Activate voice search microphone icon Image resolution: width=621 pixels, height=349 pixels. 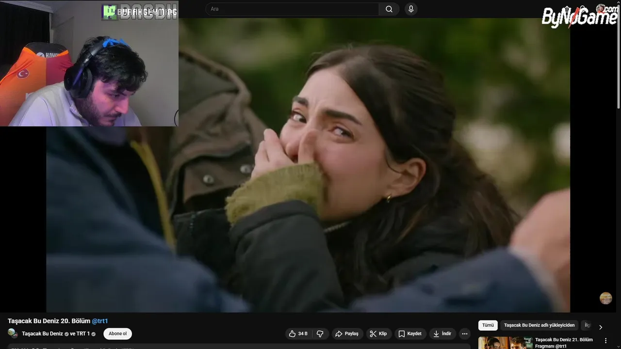pyautogui.click(x=411, y=9)
